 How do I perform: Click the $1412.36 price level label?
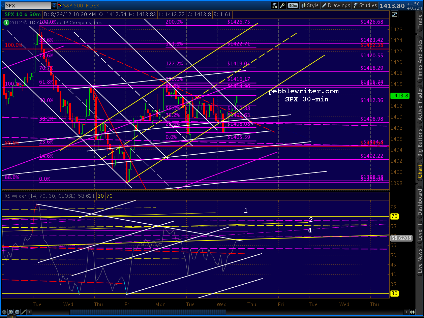tap(372, 100)
